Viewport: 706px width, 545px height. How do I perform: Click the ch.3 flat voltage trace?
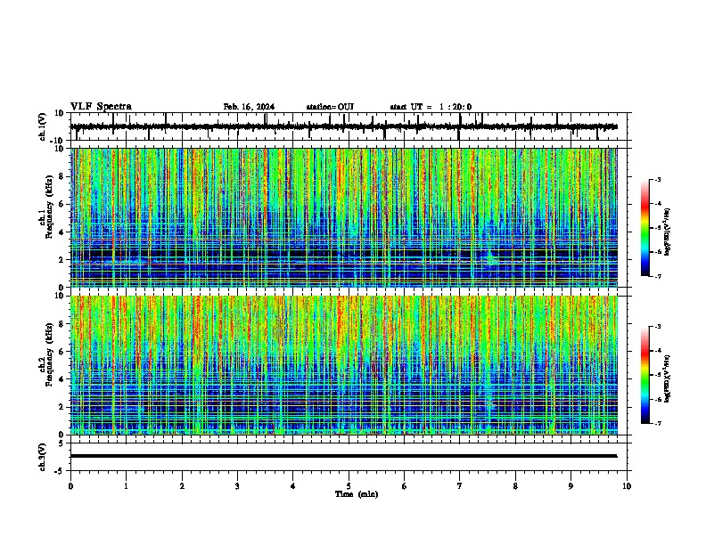pos(344,456)
